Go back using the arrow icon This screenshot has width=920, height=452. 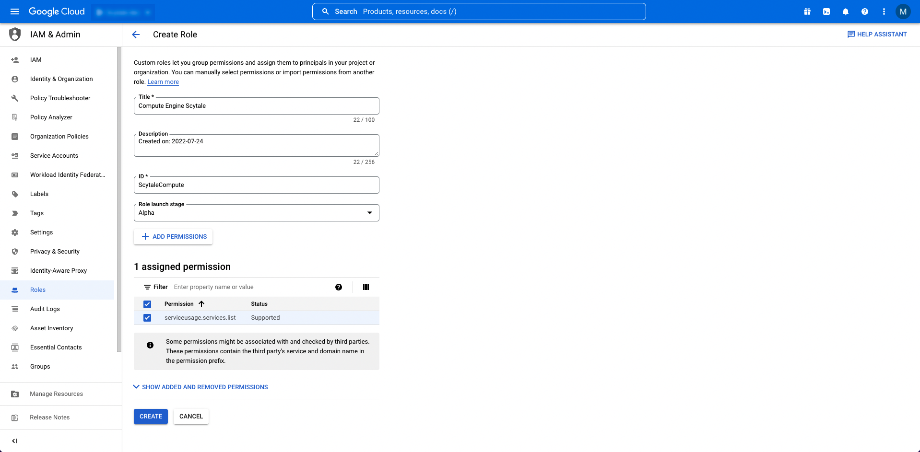coord(136,35)
